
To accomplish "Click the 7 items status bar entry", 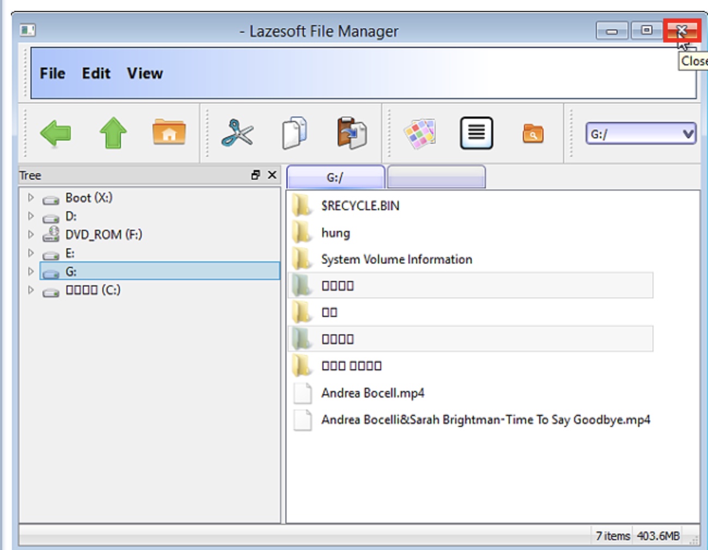I will pyautogui.click(x=613, y=536).
